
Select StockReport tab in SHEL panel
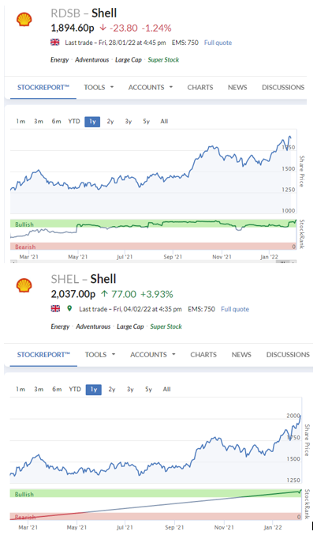[x=43, y=354]
